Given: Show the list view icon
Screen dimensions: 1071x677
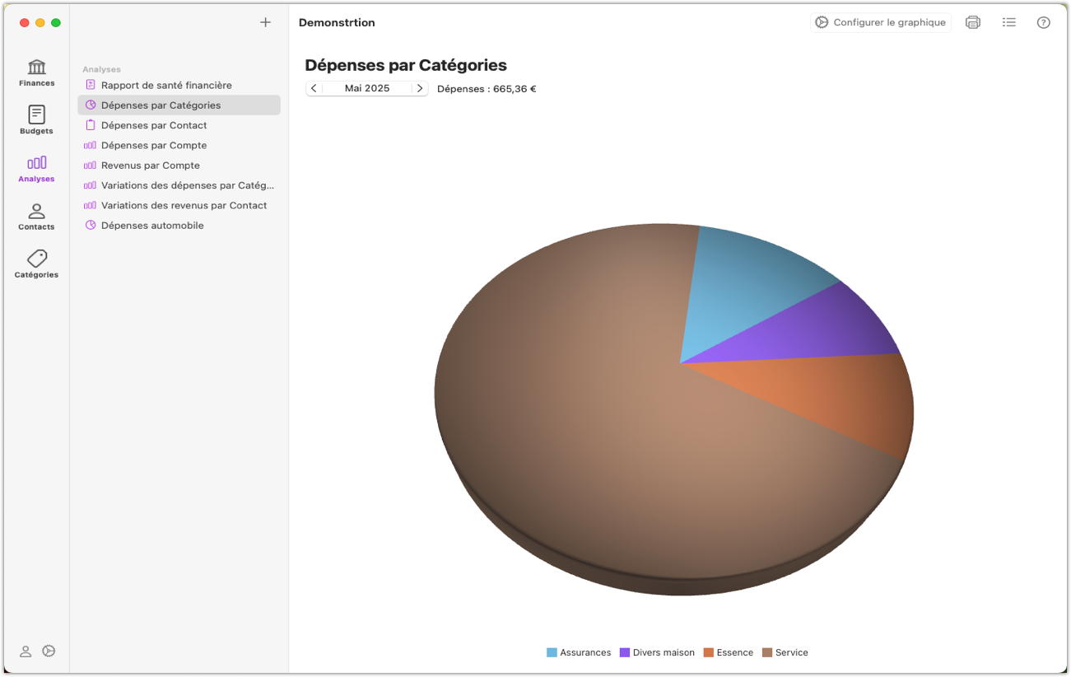Looking at the screenshot, I should pyautogui.click(x=1008, y=22).
